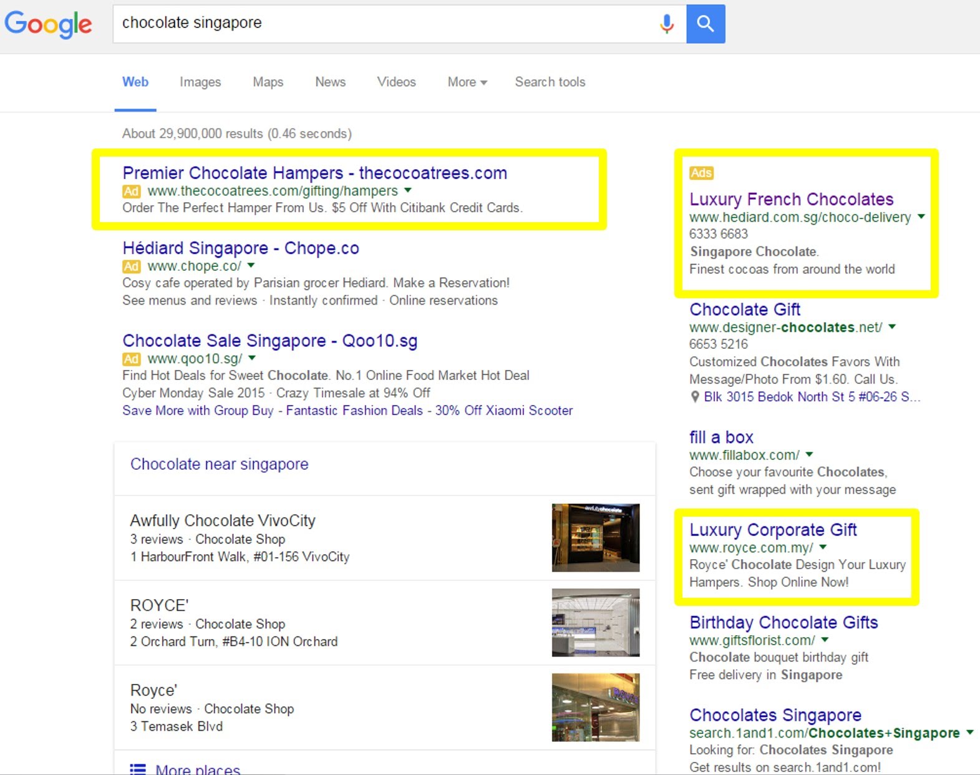This screenshot has height=775, width=980.
Task: Click the Awfully Chocolate VivoCity storefront thumbnail
Action: click(x=596, y=538)
